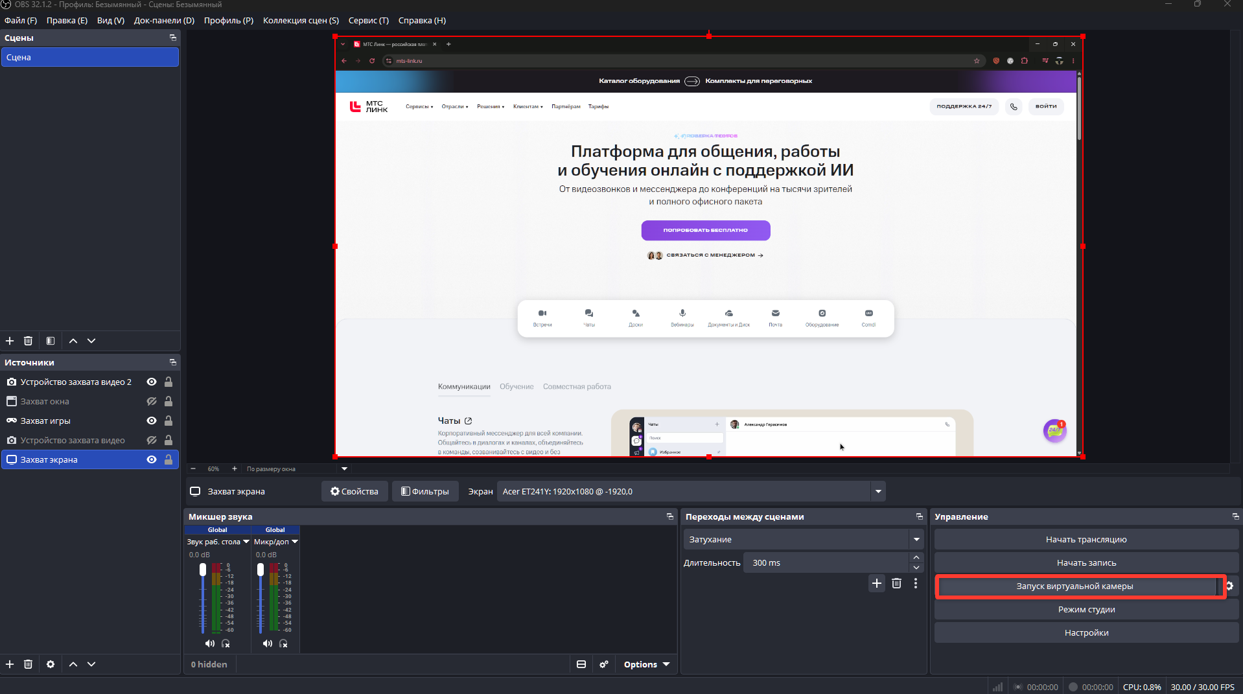Viewport: 1243px width, 694px height.
Task: Open virtual camera settings gear
Action: pos(1230,586)
